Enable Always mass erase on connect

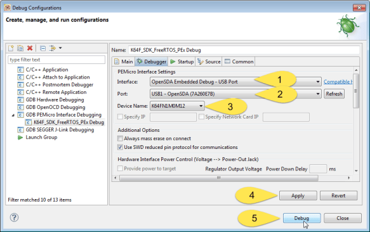[120, 138]
